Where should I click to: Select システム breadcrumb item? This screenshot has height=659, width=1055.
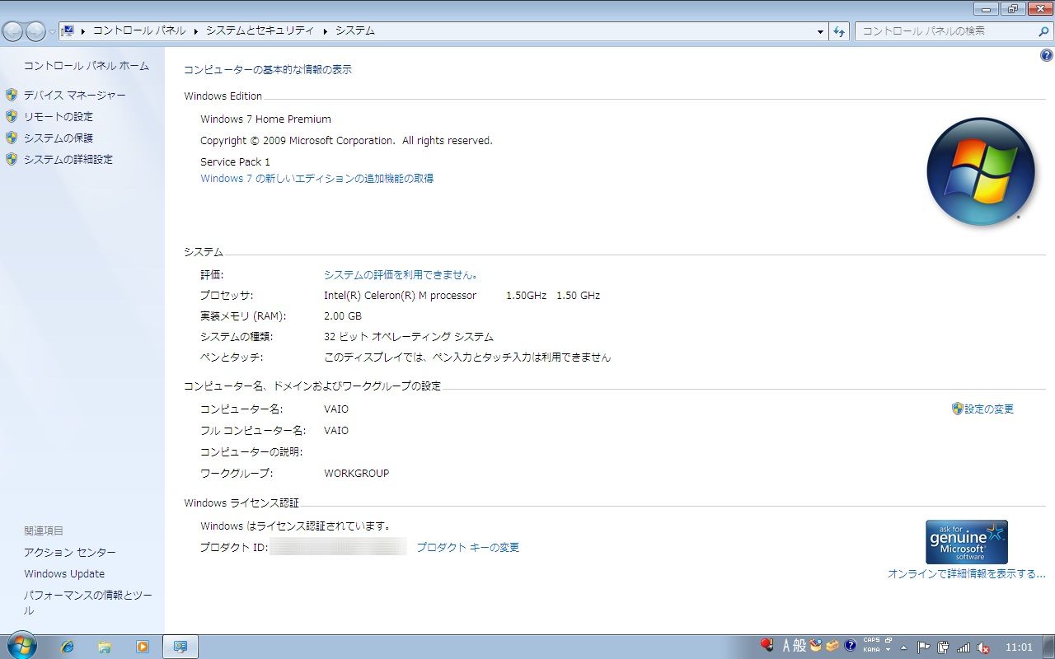click(354, 30)
